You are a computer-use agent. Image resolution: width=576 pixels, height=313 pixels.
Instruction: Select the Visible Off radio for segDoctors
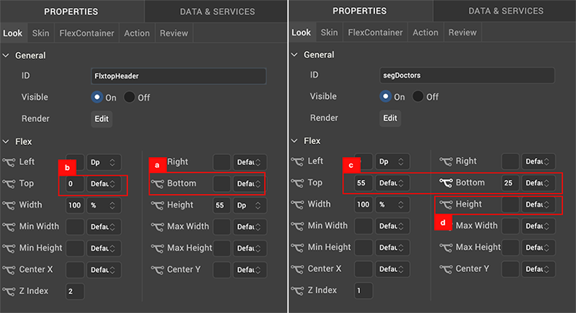418,97
